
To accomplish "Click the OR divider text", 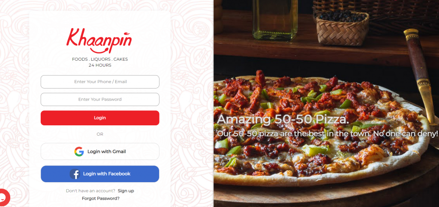I will click(100, 134).
